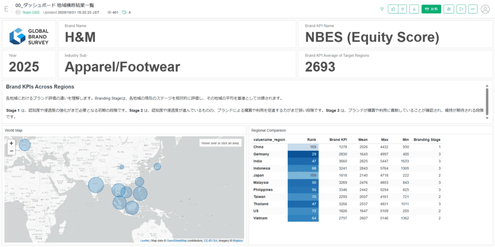
Task: Select the India row label
Action: 257,161
